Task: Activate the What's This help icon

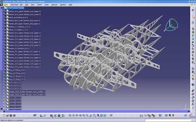Action: click(35, 115)
